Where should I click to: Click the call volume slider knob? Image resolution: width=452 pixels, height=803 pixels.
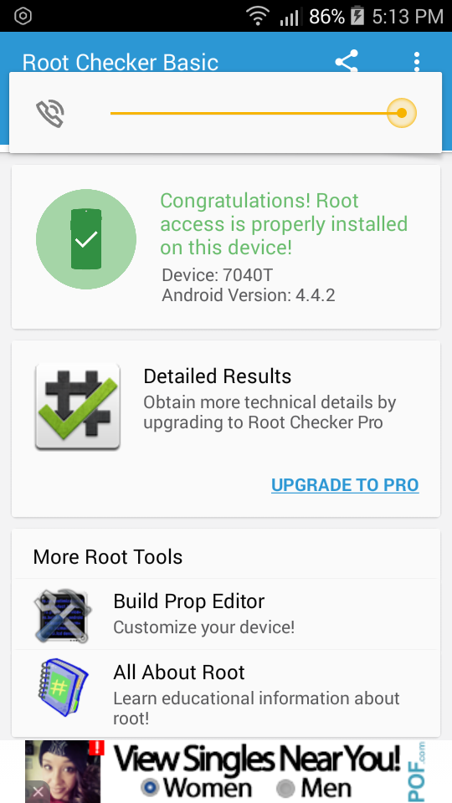coord(402,113)
